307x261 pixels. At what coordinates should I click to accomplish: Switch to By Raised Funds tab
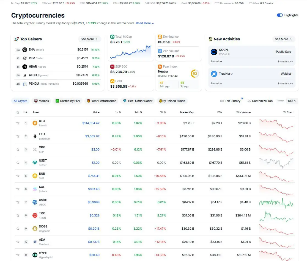[172, 101]
